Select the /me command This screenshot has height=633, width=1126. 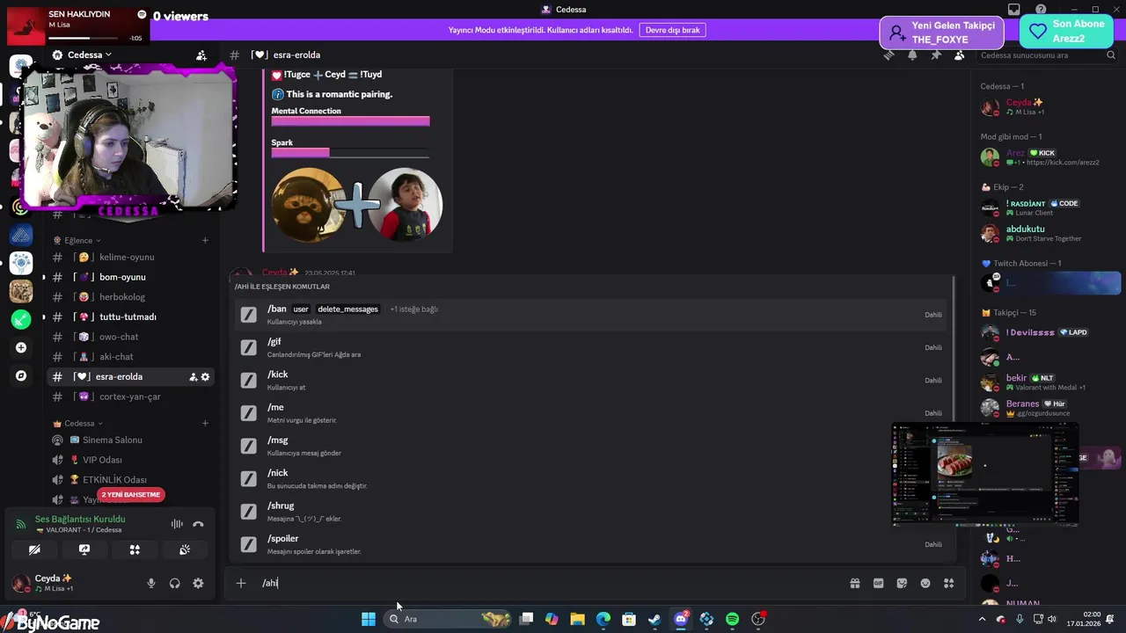tap(592, 412)
